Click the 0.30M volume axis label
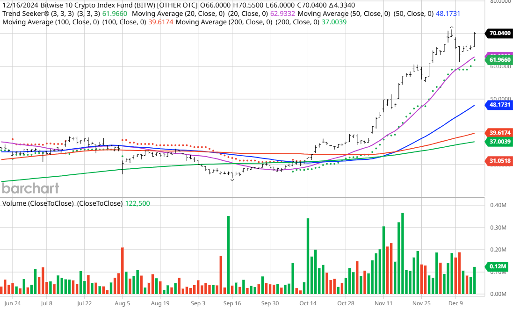Viewport: 513px width, 309px height. click(x=499, y=228)
